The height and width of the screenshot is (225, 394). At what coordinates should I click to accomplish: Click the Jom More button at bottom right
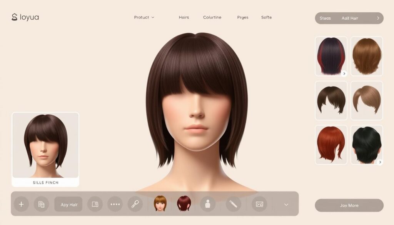point(350,205)
